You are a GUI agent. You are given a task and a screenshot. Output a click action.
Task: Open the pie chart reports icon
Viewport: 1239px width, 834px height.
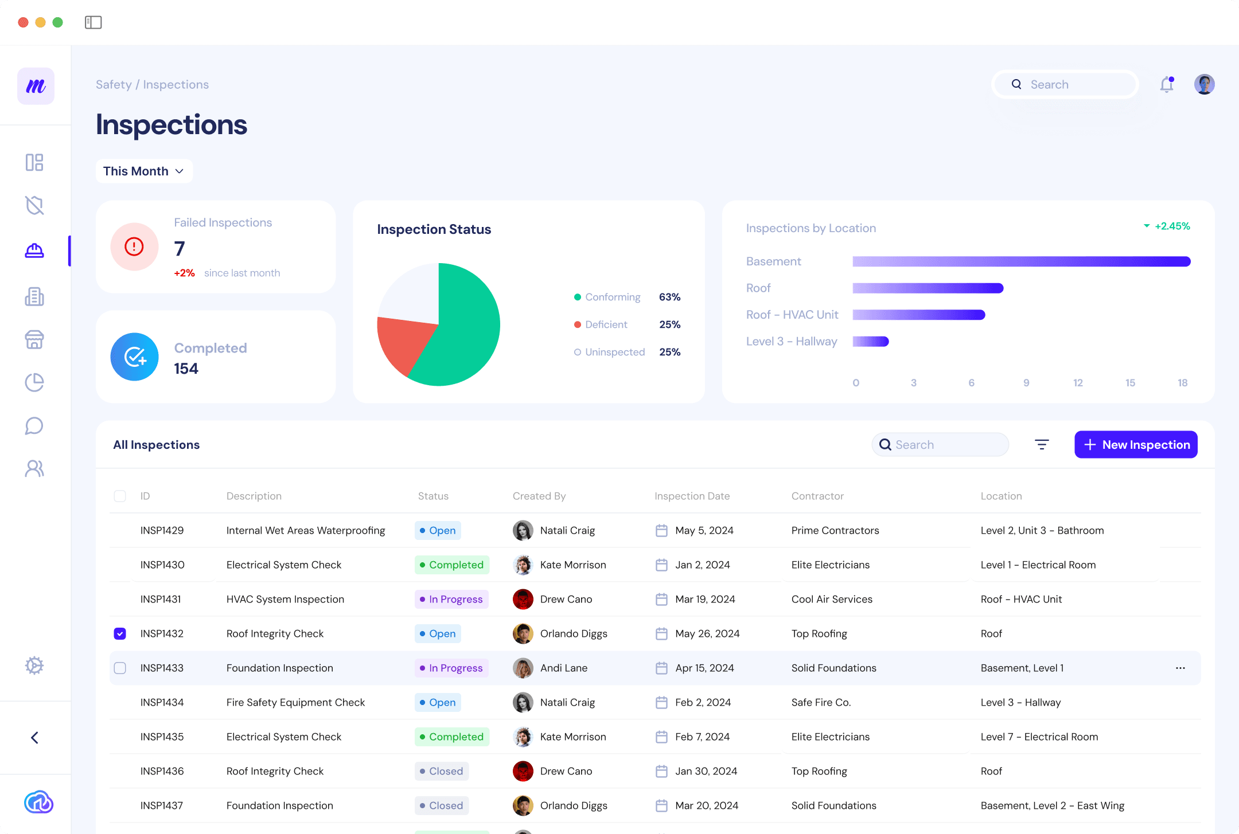34,382
